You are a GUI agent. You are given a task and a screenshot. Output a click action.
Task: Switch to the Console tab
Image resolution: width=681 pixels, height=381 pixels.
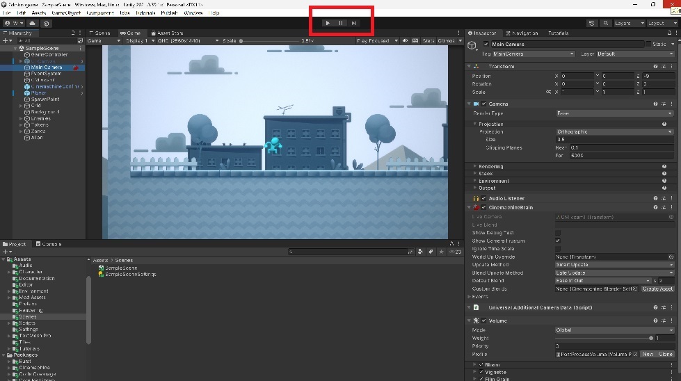[x=49, y=244]
